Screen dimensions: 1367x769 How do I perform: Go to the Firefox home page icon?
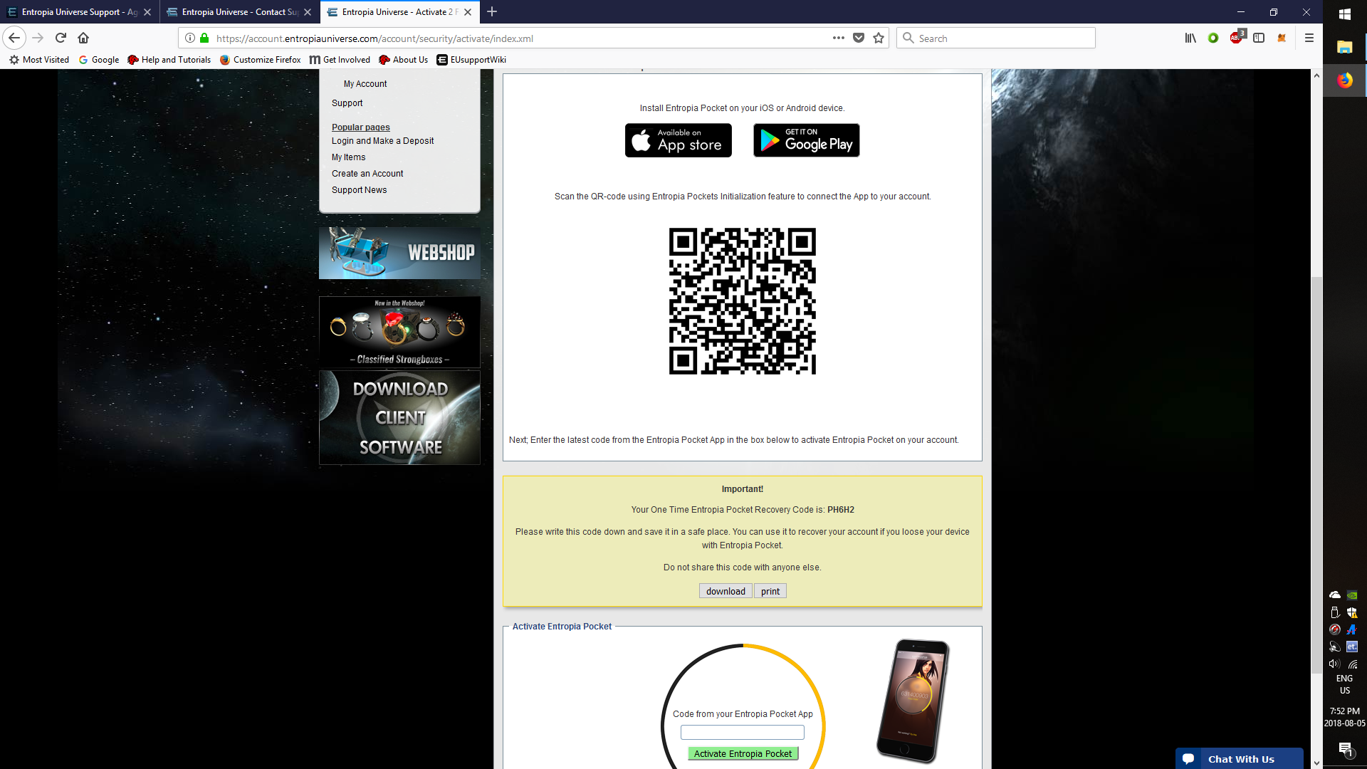(x=83, y=38)
